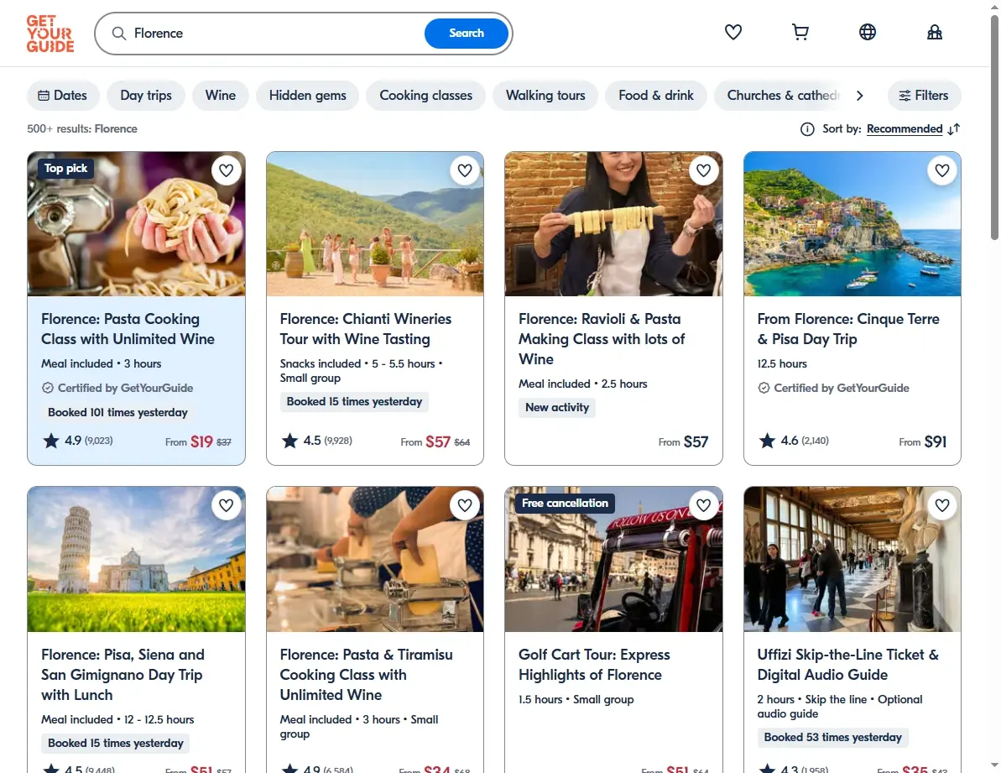The width and height of the screenshot is (1001, 773).
Task: Save Chianti Wineries Tour to wishlist
Action: point(465,170)
